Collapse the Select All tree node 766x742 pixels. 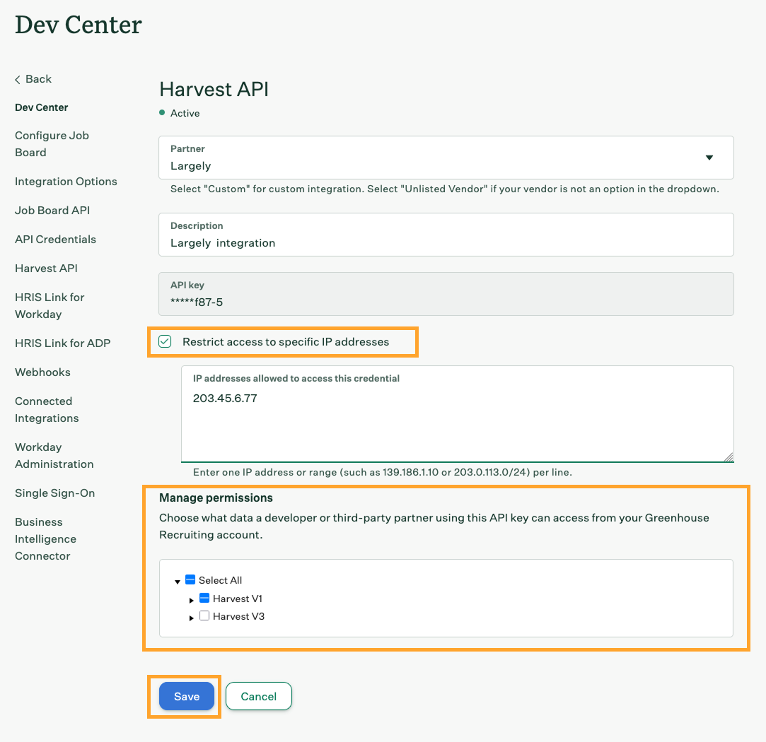click(177, 582)
